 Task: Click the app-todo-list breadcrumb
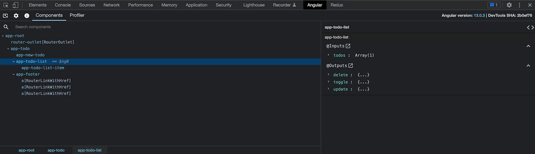pyautogui.click(x=89, y=150)
